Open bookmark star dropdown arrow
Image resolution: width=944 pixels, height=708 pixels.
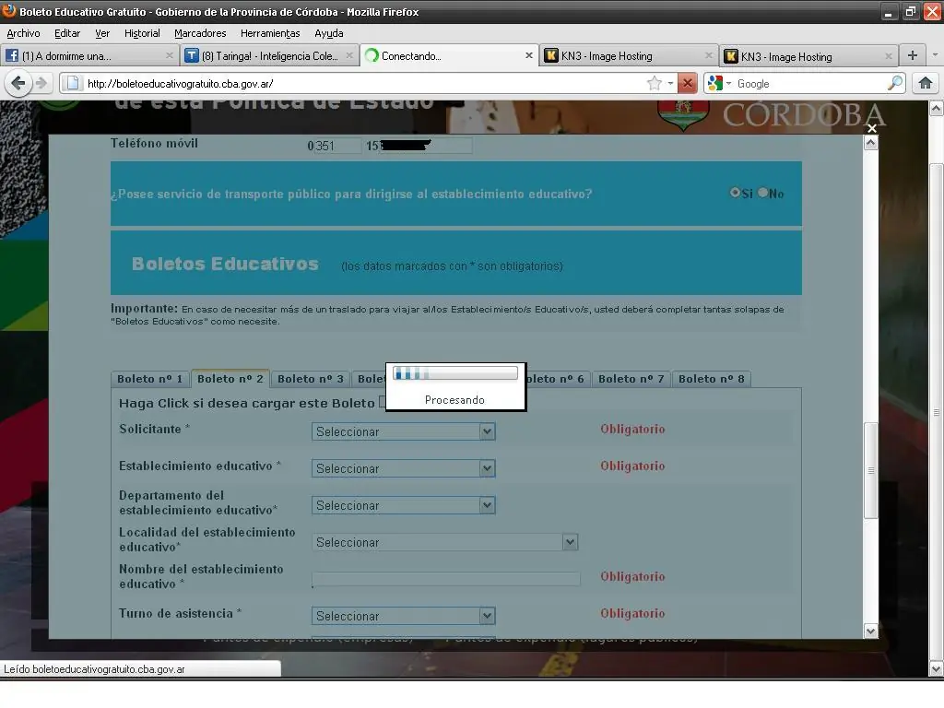pos(670,83)
